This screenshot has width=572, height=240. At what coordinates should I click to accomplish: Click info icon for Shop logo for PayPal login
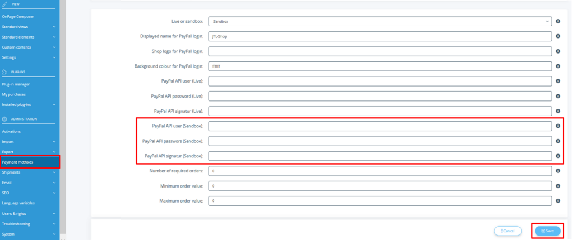coord(558,51)
